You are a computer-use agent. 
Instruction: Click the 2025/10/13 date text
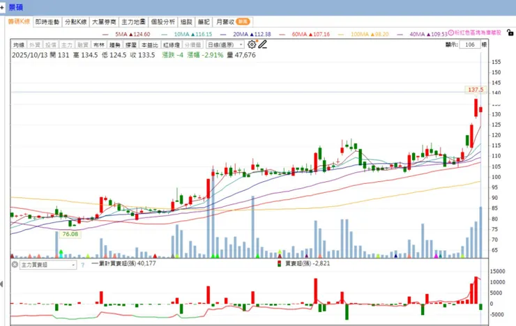point(30,55)
